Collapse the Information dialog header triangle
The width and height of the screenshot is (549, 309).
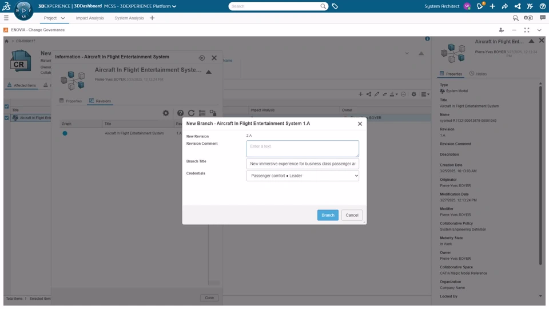pos(209,72)
